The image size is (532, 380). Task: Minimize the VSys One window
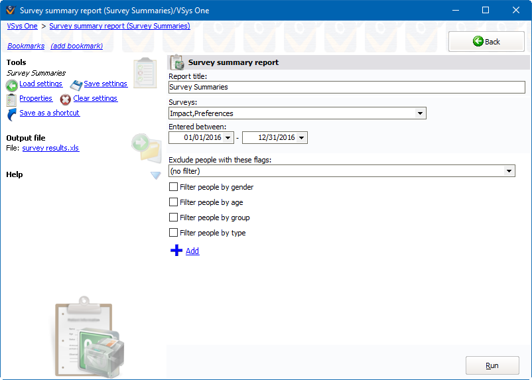point(456,10)
